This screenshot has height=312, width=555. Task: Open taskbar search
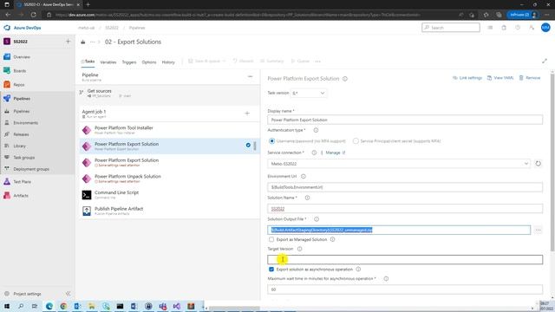click(21, 306)
